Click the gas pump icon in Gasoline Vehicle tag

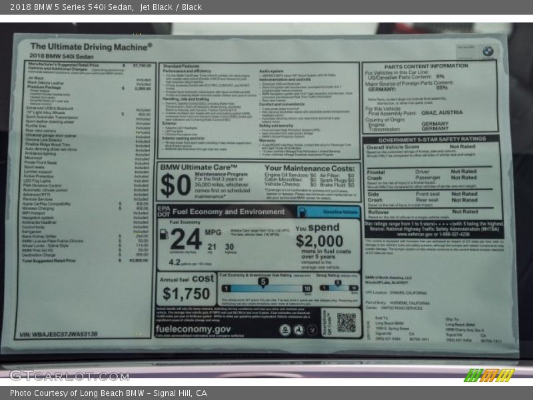pyautogui.click(x=302, y=211)
